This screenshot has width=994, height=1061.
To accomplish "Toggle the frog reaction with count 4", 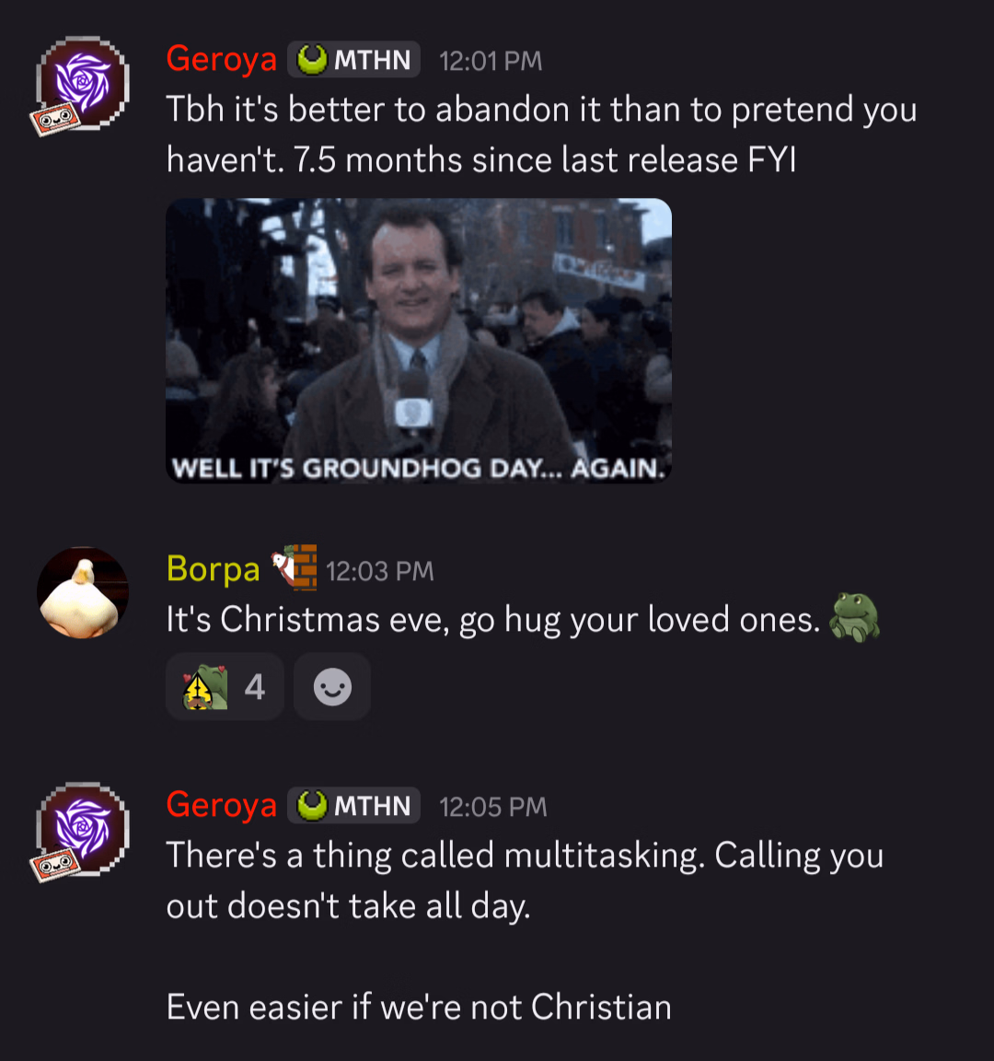I will (225, 687).
